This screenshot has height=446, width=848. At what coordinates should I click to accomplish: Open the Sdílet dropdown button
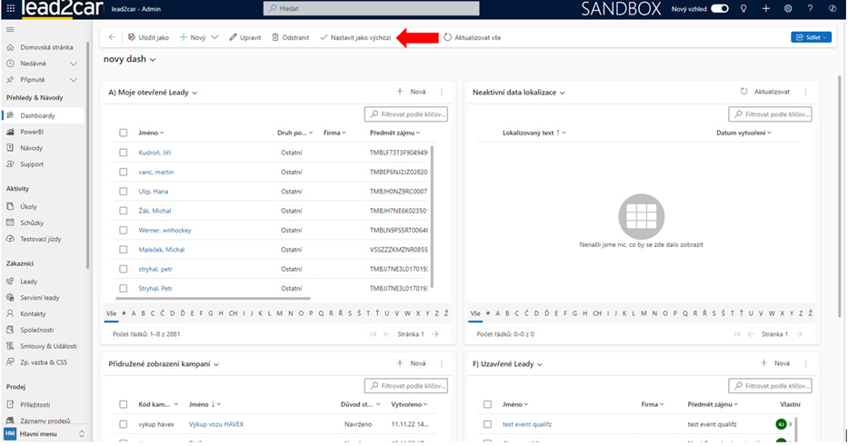pyautogui.click(x=811, y=37)
